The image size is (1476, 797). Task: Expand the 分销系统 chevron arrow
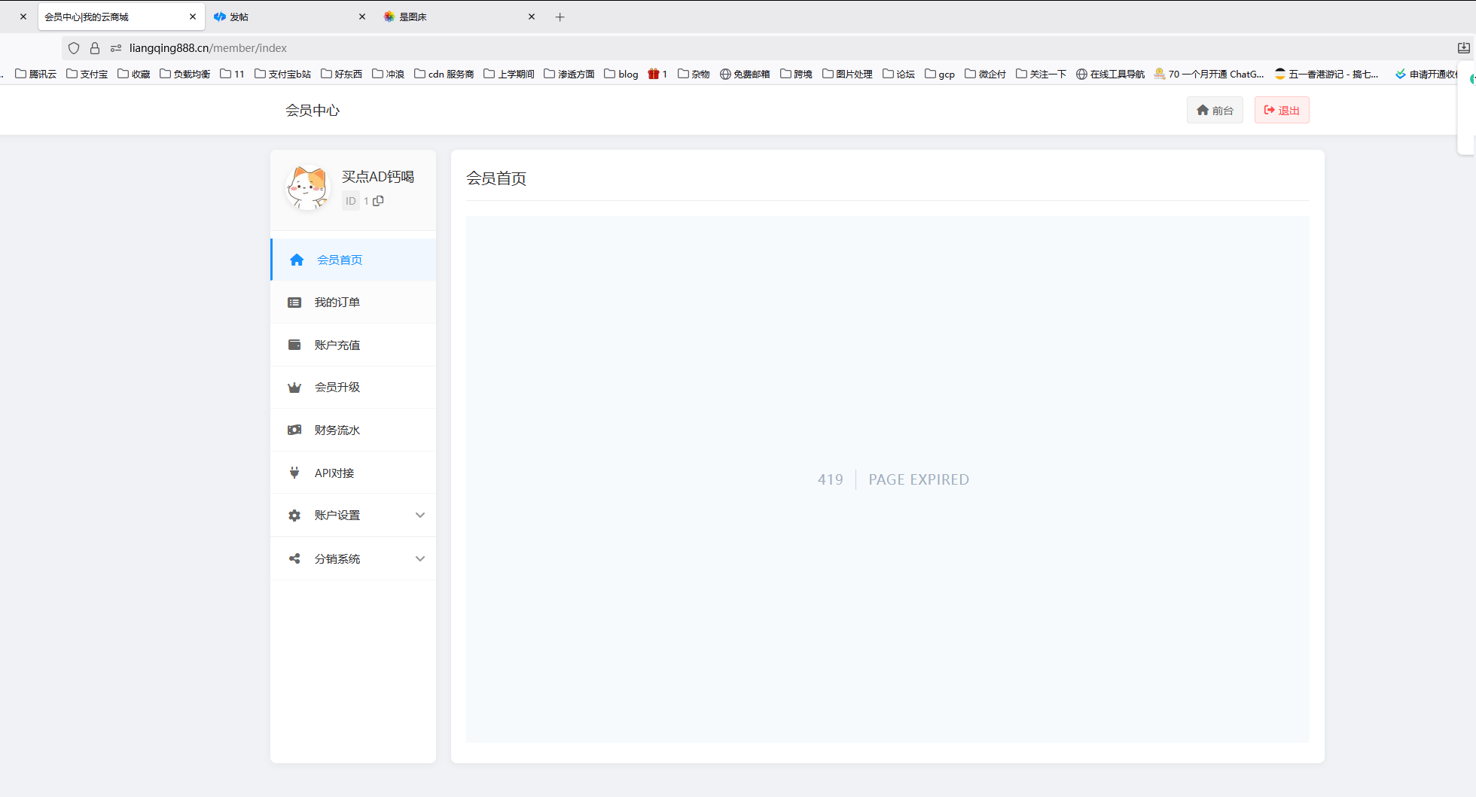click(420, 558)
